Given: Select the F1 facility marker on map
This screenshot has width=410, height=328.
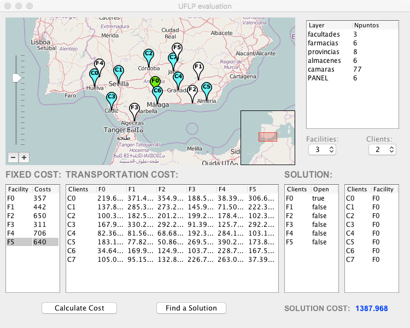Looking at the screenshot, I should (198, 67).
